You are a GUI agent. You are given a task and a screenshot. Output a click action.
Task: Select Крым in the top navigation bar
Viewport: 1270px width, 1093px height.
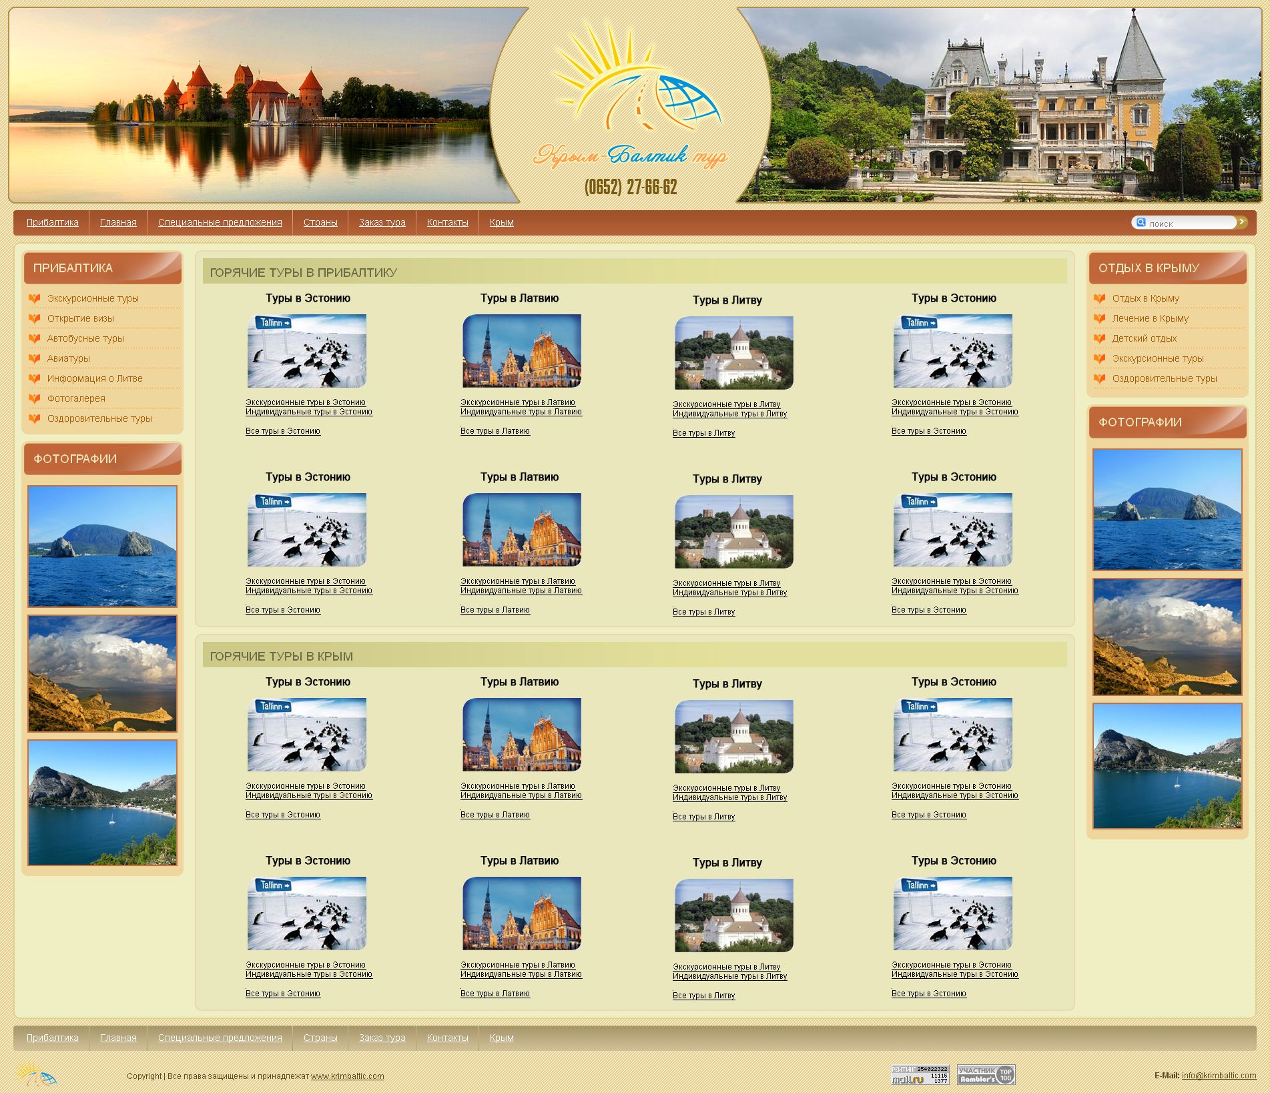pos(502,222)
